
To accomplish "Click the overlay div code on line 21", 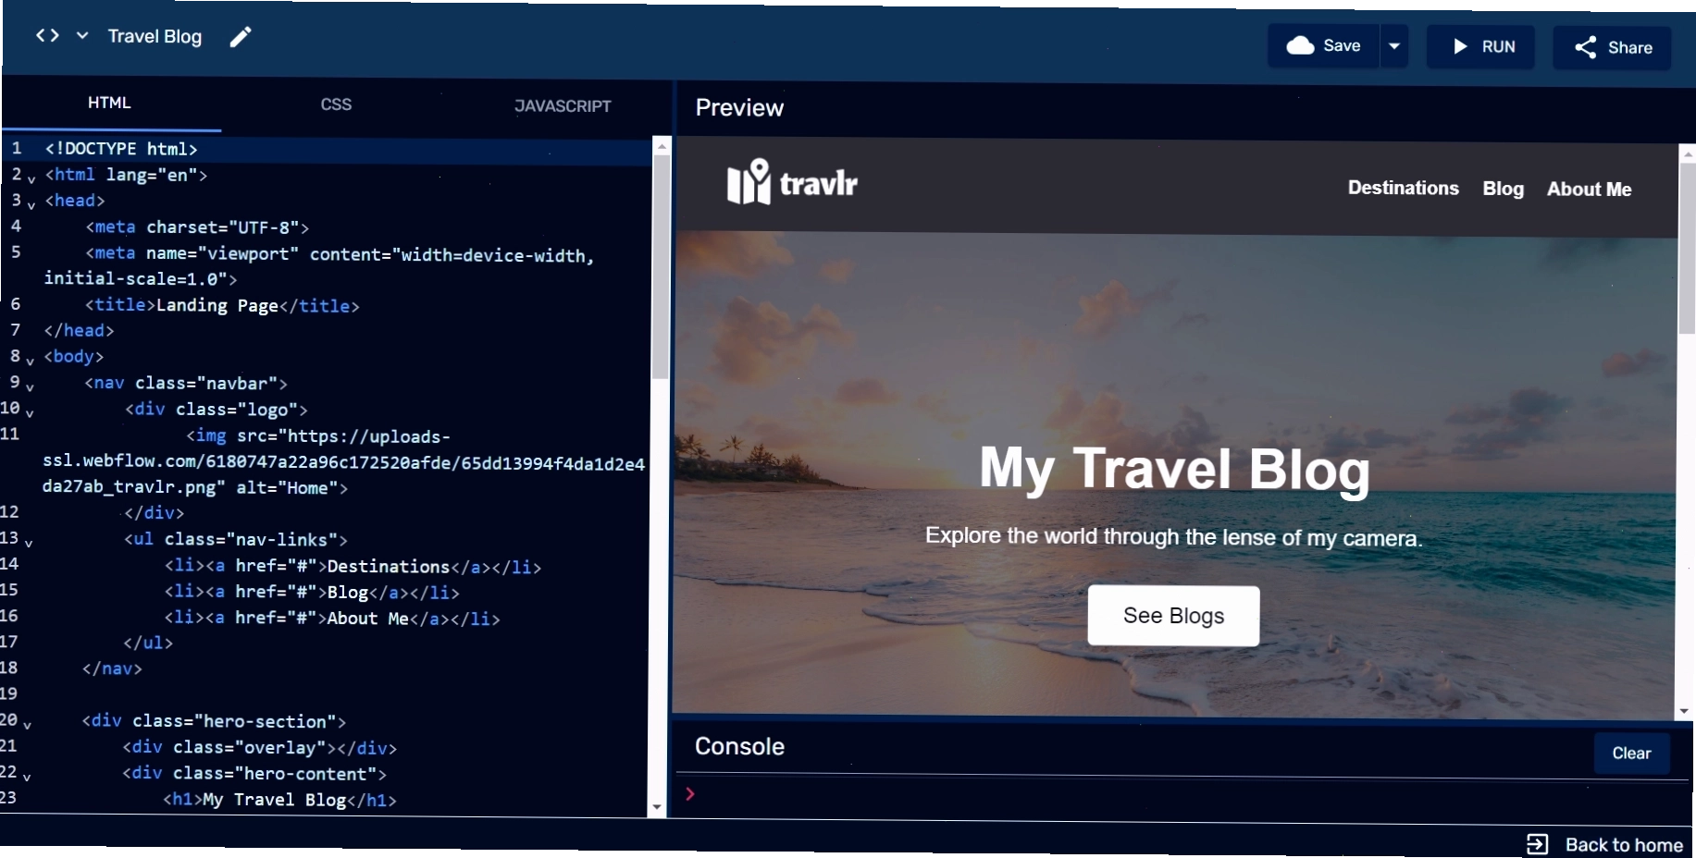I will 260,747.
